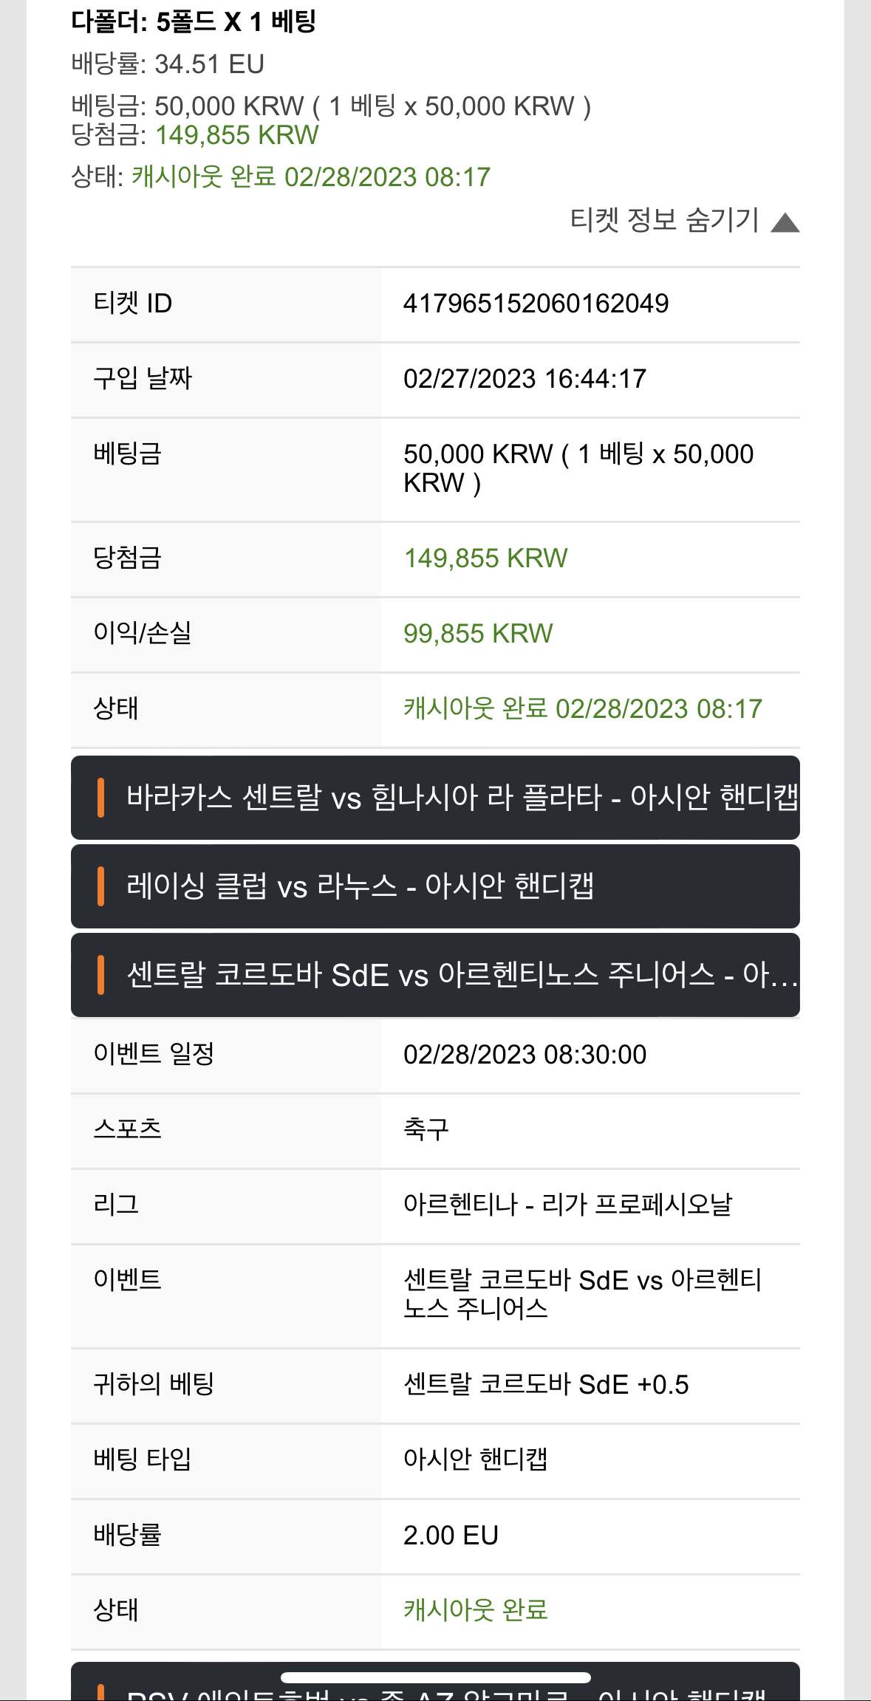Collapse ticket info with 티켓 정보 숨기기
The image size is (871, 1701).
coord(684,220)
